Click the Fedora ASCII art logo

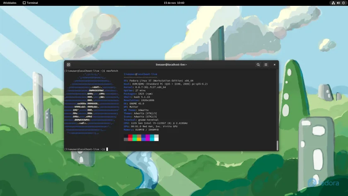pos(92,104)
